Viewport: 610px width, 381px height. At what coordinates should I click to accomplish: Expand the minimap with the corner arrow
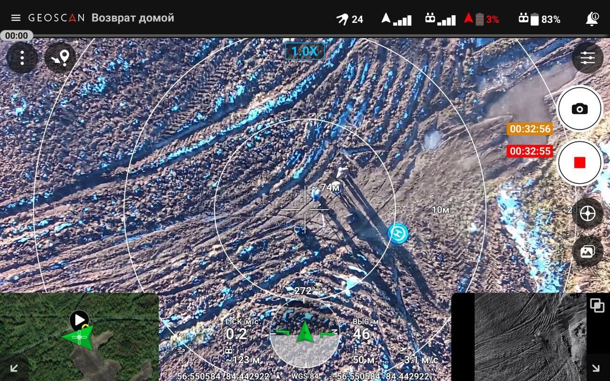14,368
